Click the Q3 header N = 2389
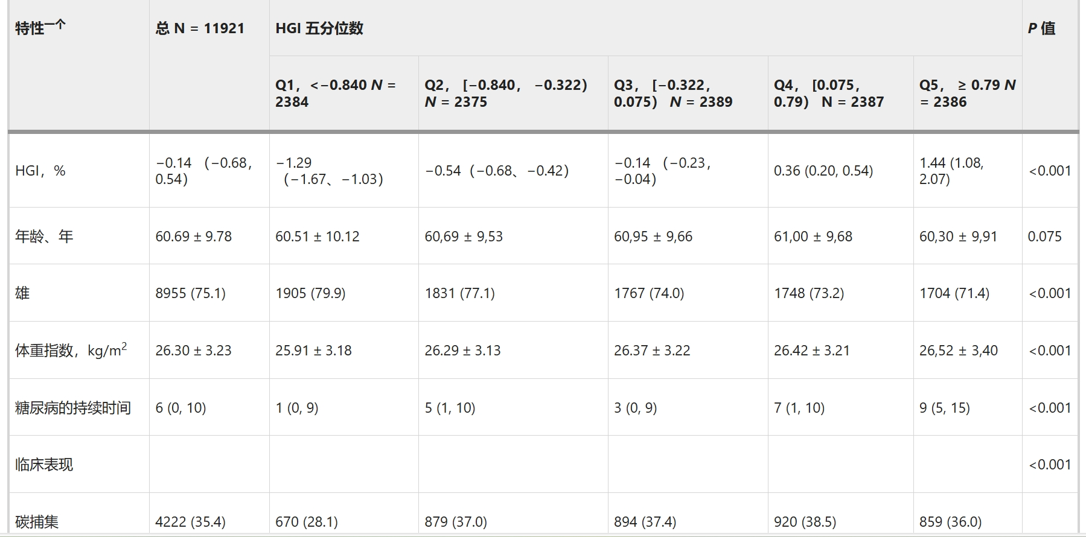 point(673,94)
